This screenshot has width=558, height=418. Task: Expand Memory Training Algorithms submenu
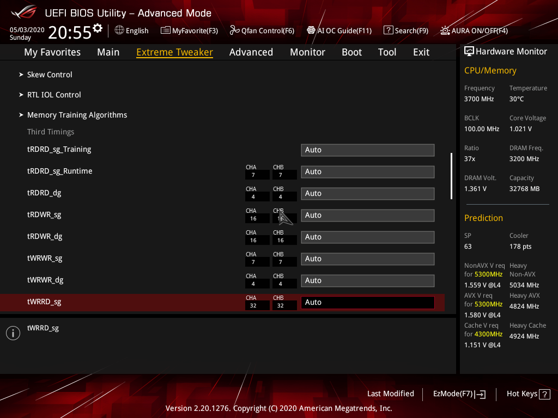coord(77,115)
